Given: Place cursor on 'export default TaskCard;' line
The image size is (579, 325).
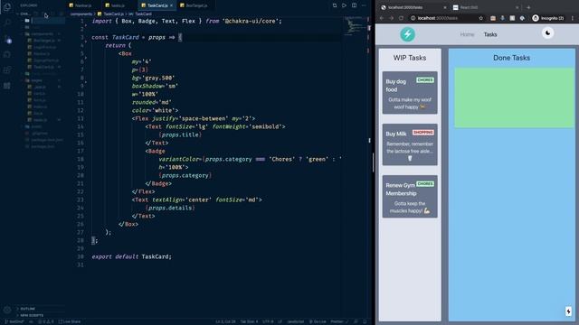Looking at the screenshot, I should [132, 256].
